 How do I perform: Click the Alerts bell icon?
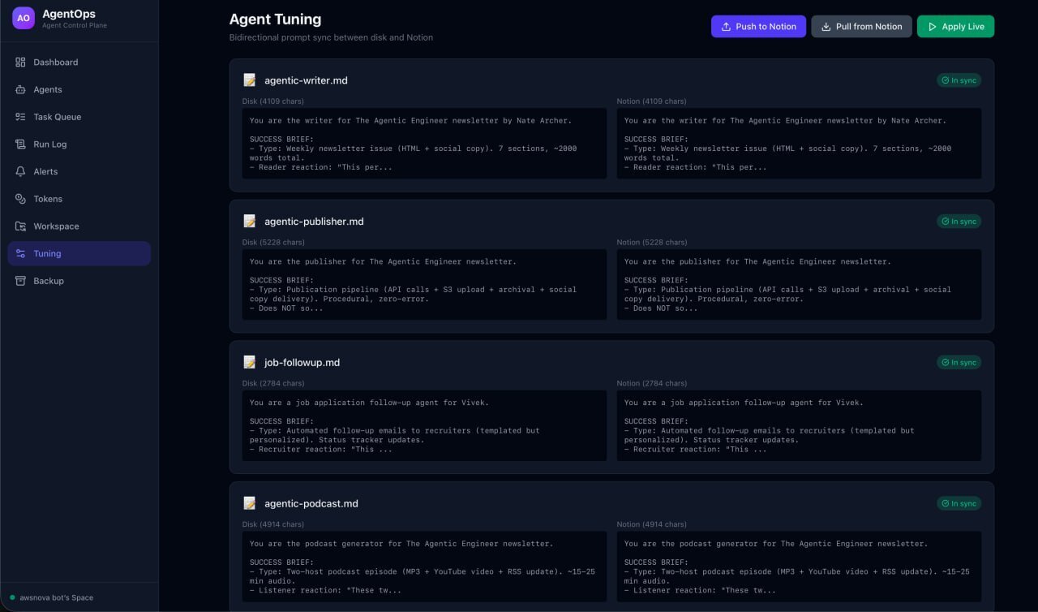20,171
